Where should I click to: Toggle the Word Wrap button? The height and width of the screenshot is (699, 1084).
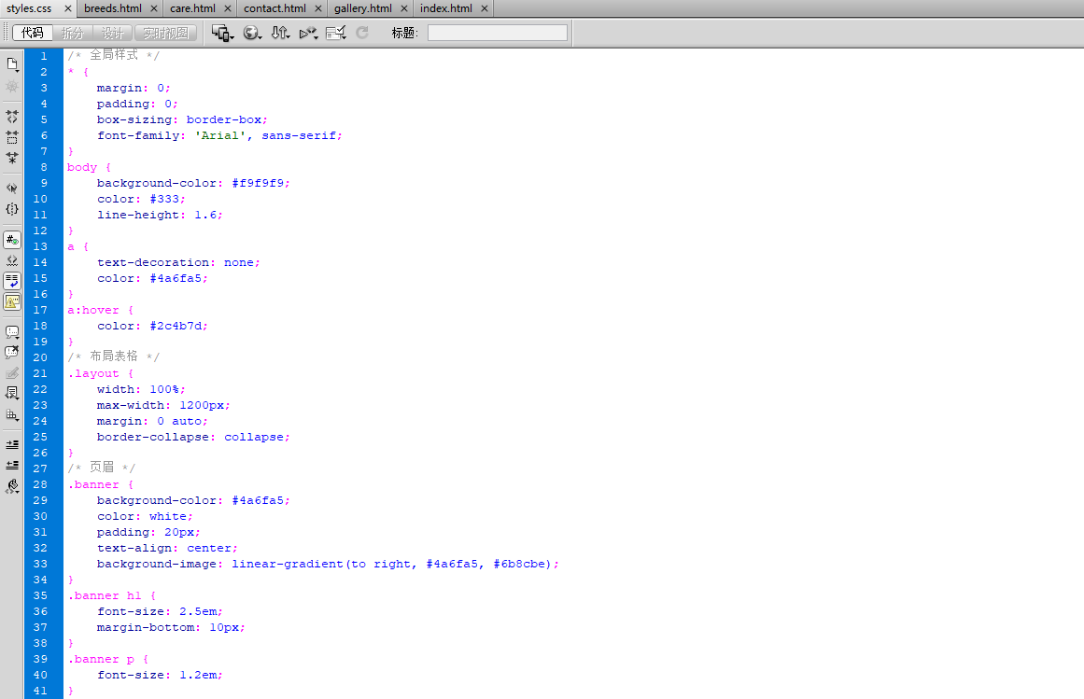(x=12, y=280)
